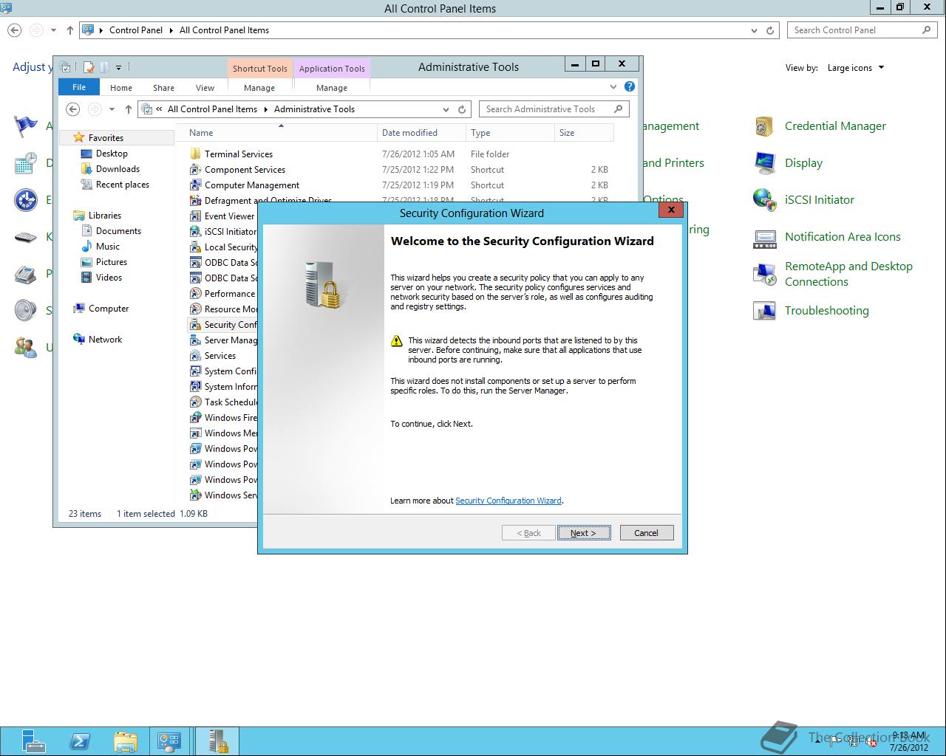
Task: Expand the ribbon with the chevron arrow
Action: tap(613, 86)
